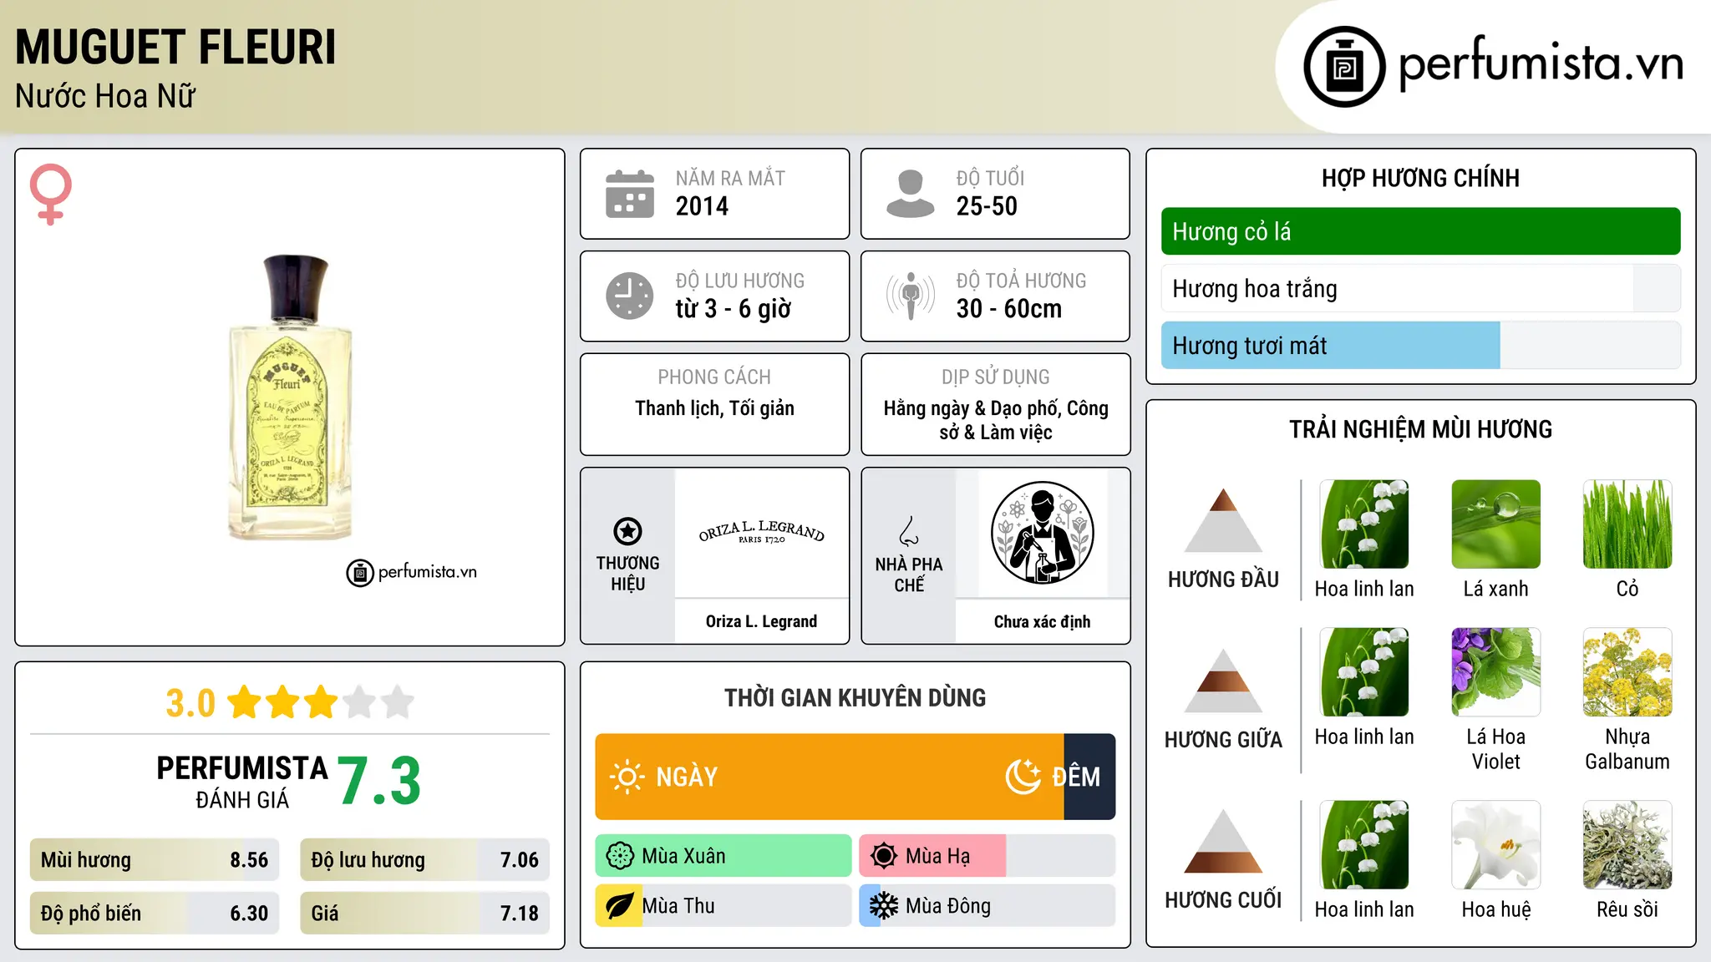
Task: Click the calendar icon beside Năm ra mắt
Action: click(630, 194)
